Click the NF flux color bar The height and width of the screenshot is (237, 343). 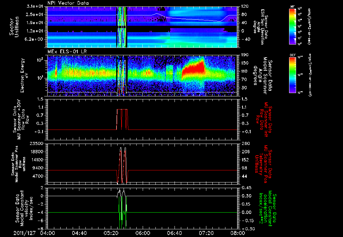pyautogui.click(x=292, y=26)
